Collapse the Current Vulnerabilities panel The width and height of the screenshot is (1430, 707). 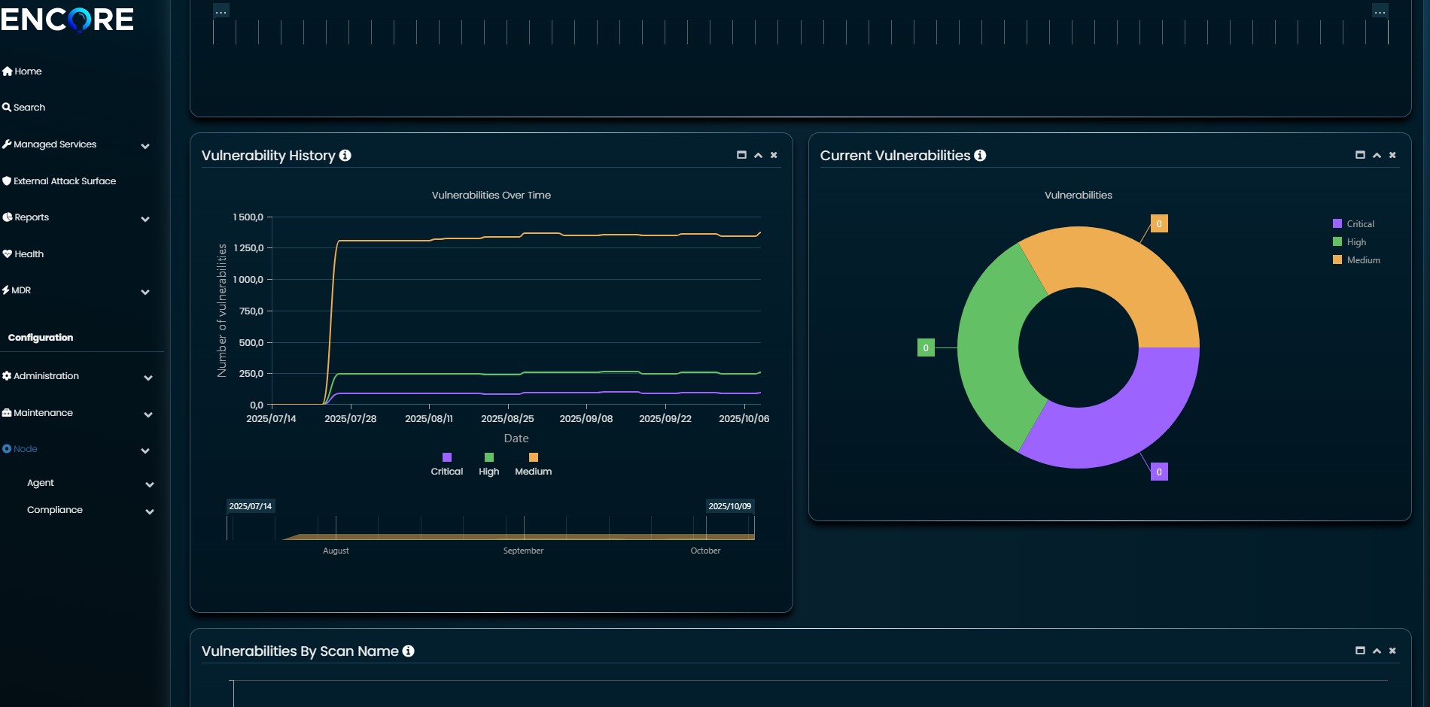tap(1377, 155)
